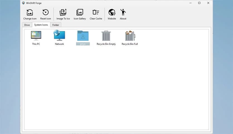The width and height of the screenshot is (233, 134).
Task: Select the System Icons tab
Action: click(41, 25)
